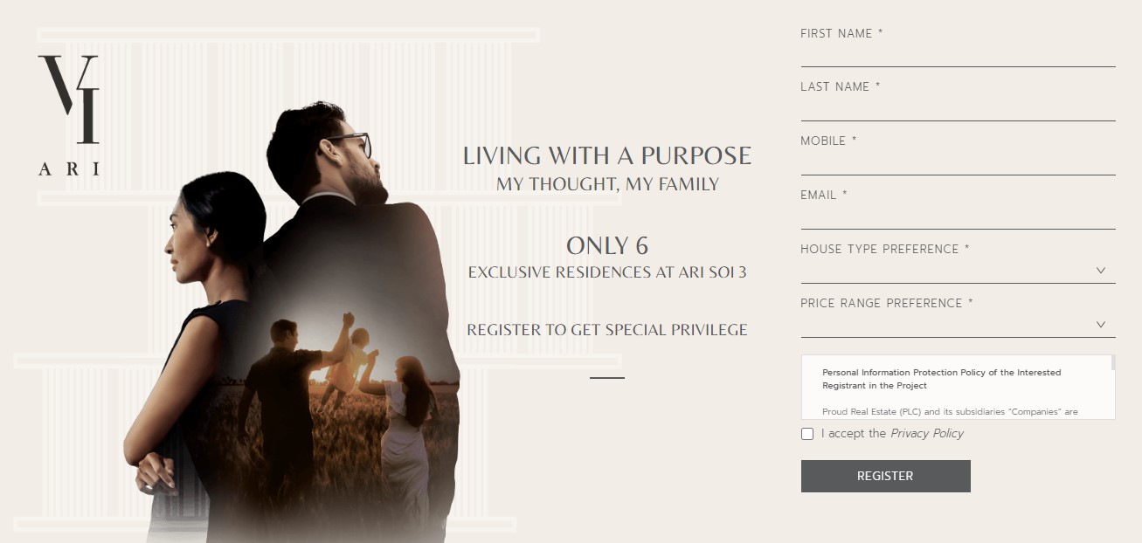1142x543 pixels.
Task: Click the Personal Information Protection Policy heading
Action: 941,379
